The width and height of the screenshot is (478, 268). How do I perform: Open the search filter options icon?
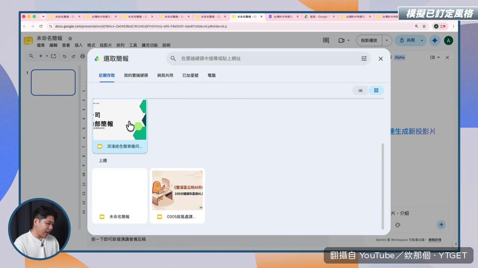(364, 58)
